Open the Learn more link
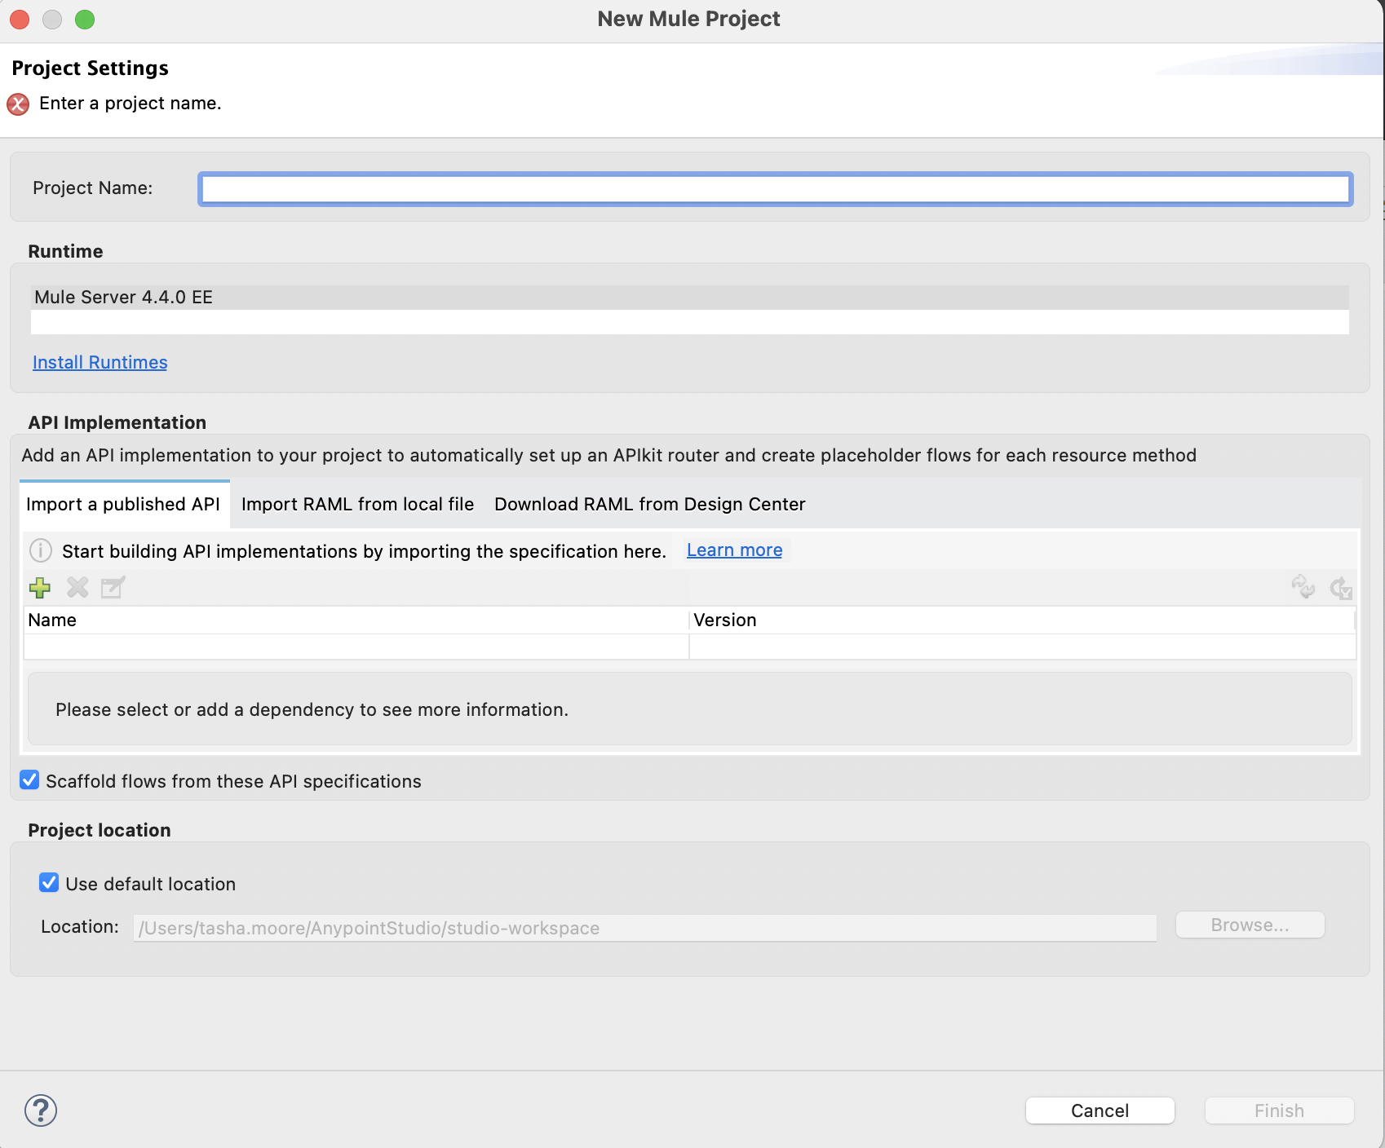The width and height of the screenshot is (1385, 1148). click(x=733, y=550)
